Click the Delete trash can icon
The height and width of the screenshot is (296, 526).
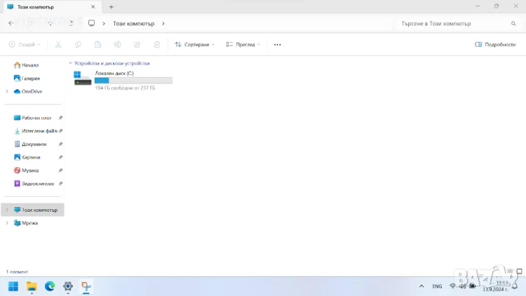(156, 44)
